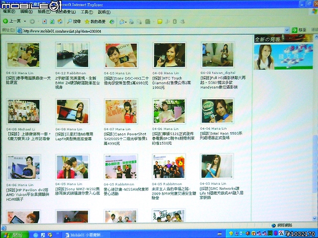Open the orange bear mascot group thumbnail
Viewport: 318px width, 238px height.
pos(169,166)
